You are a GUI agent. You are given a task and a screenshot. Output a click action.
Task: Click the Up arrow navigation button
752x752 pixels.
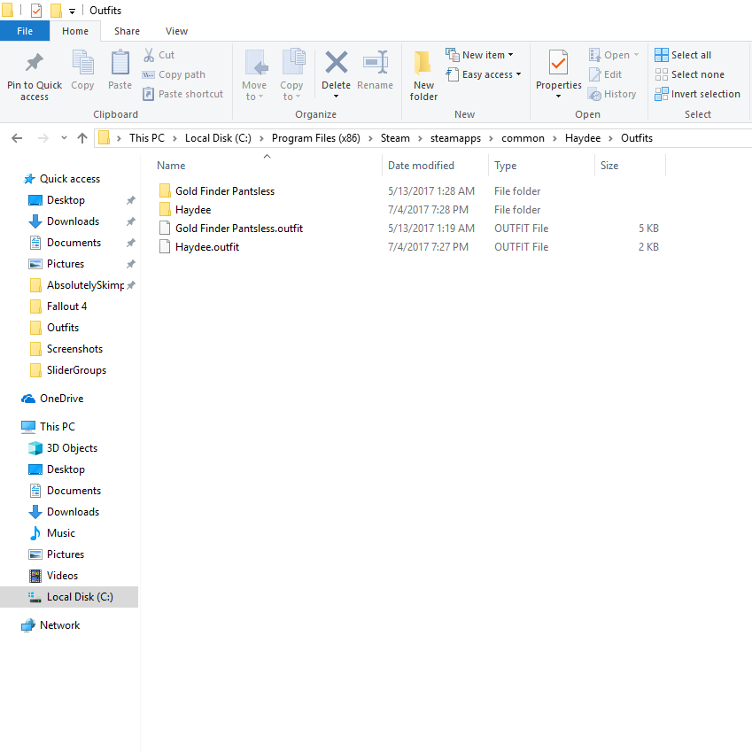click(x=82, y=138)
